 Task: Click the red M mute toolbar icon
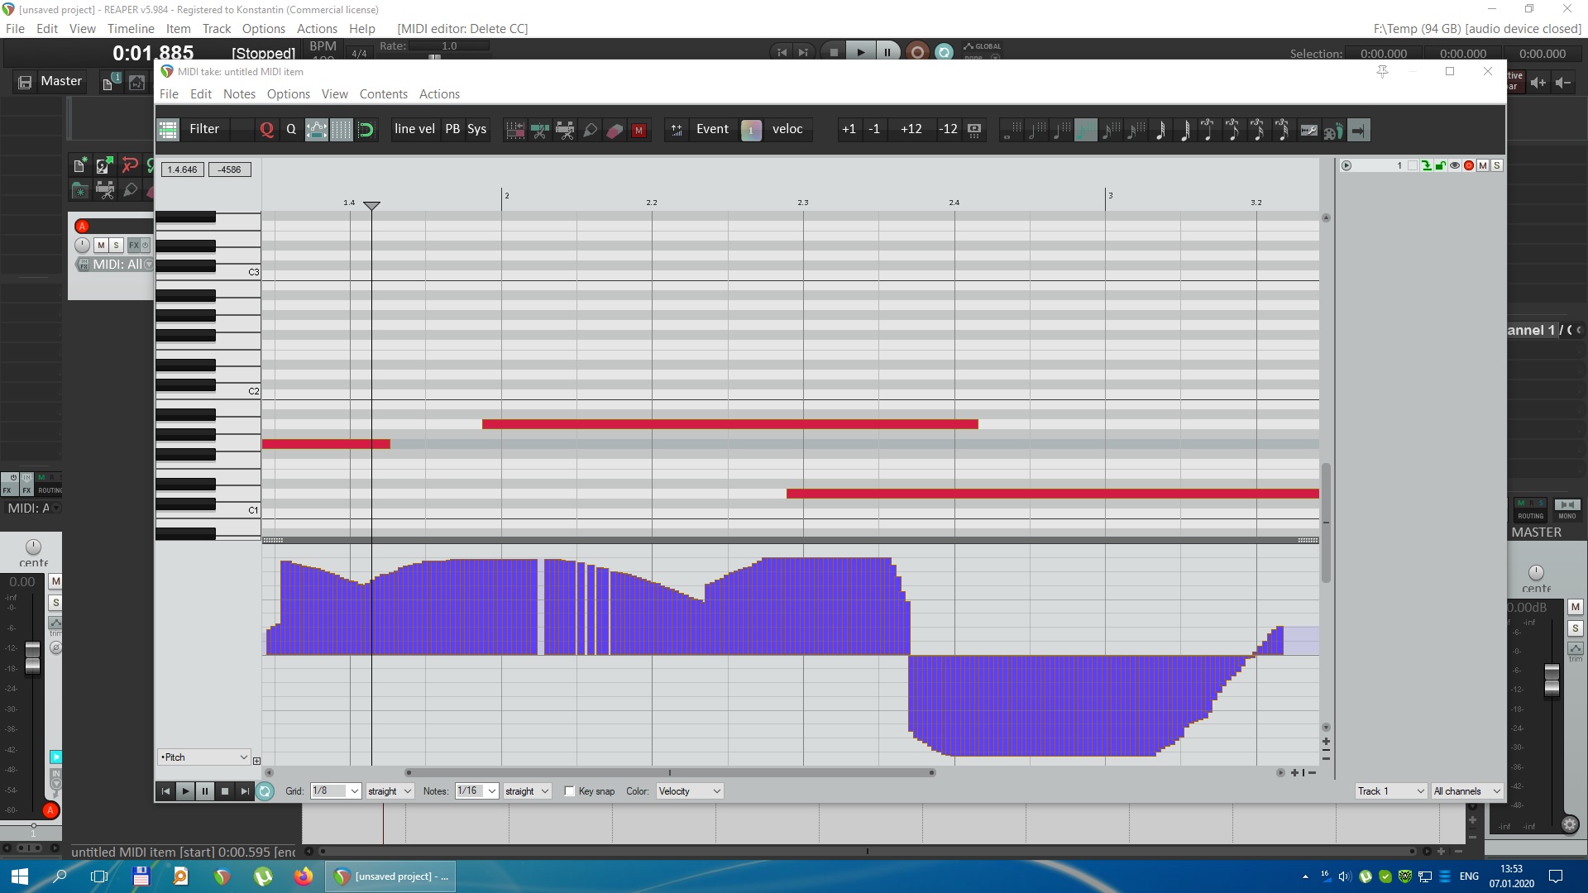tap(639, 130)
